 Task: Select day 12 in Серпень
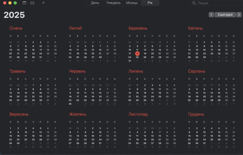[x=197, y=93]
